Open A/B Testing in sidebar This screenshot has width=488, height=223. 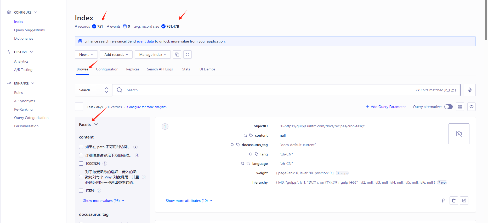pos(23,70)
